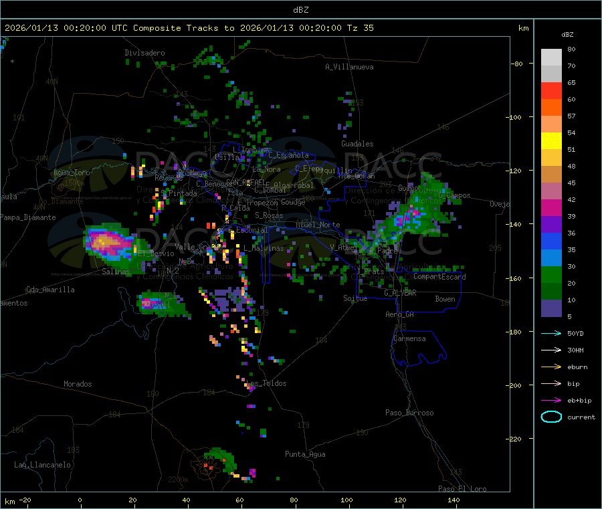Click the 'S_Rosas' map label
The image size is (602, 509).
pyautogui.click(x=269, y=215)
